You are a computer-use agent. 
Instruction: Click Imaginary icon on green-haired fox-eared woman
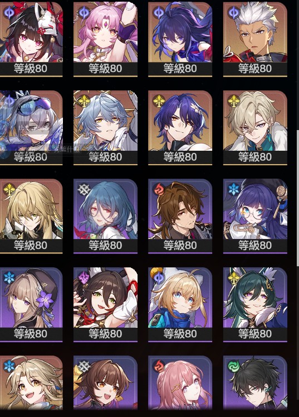coord(234,278)
